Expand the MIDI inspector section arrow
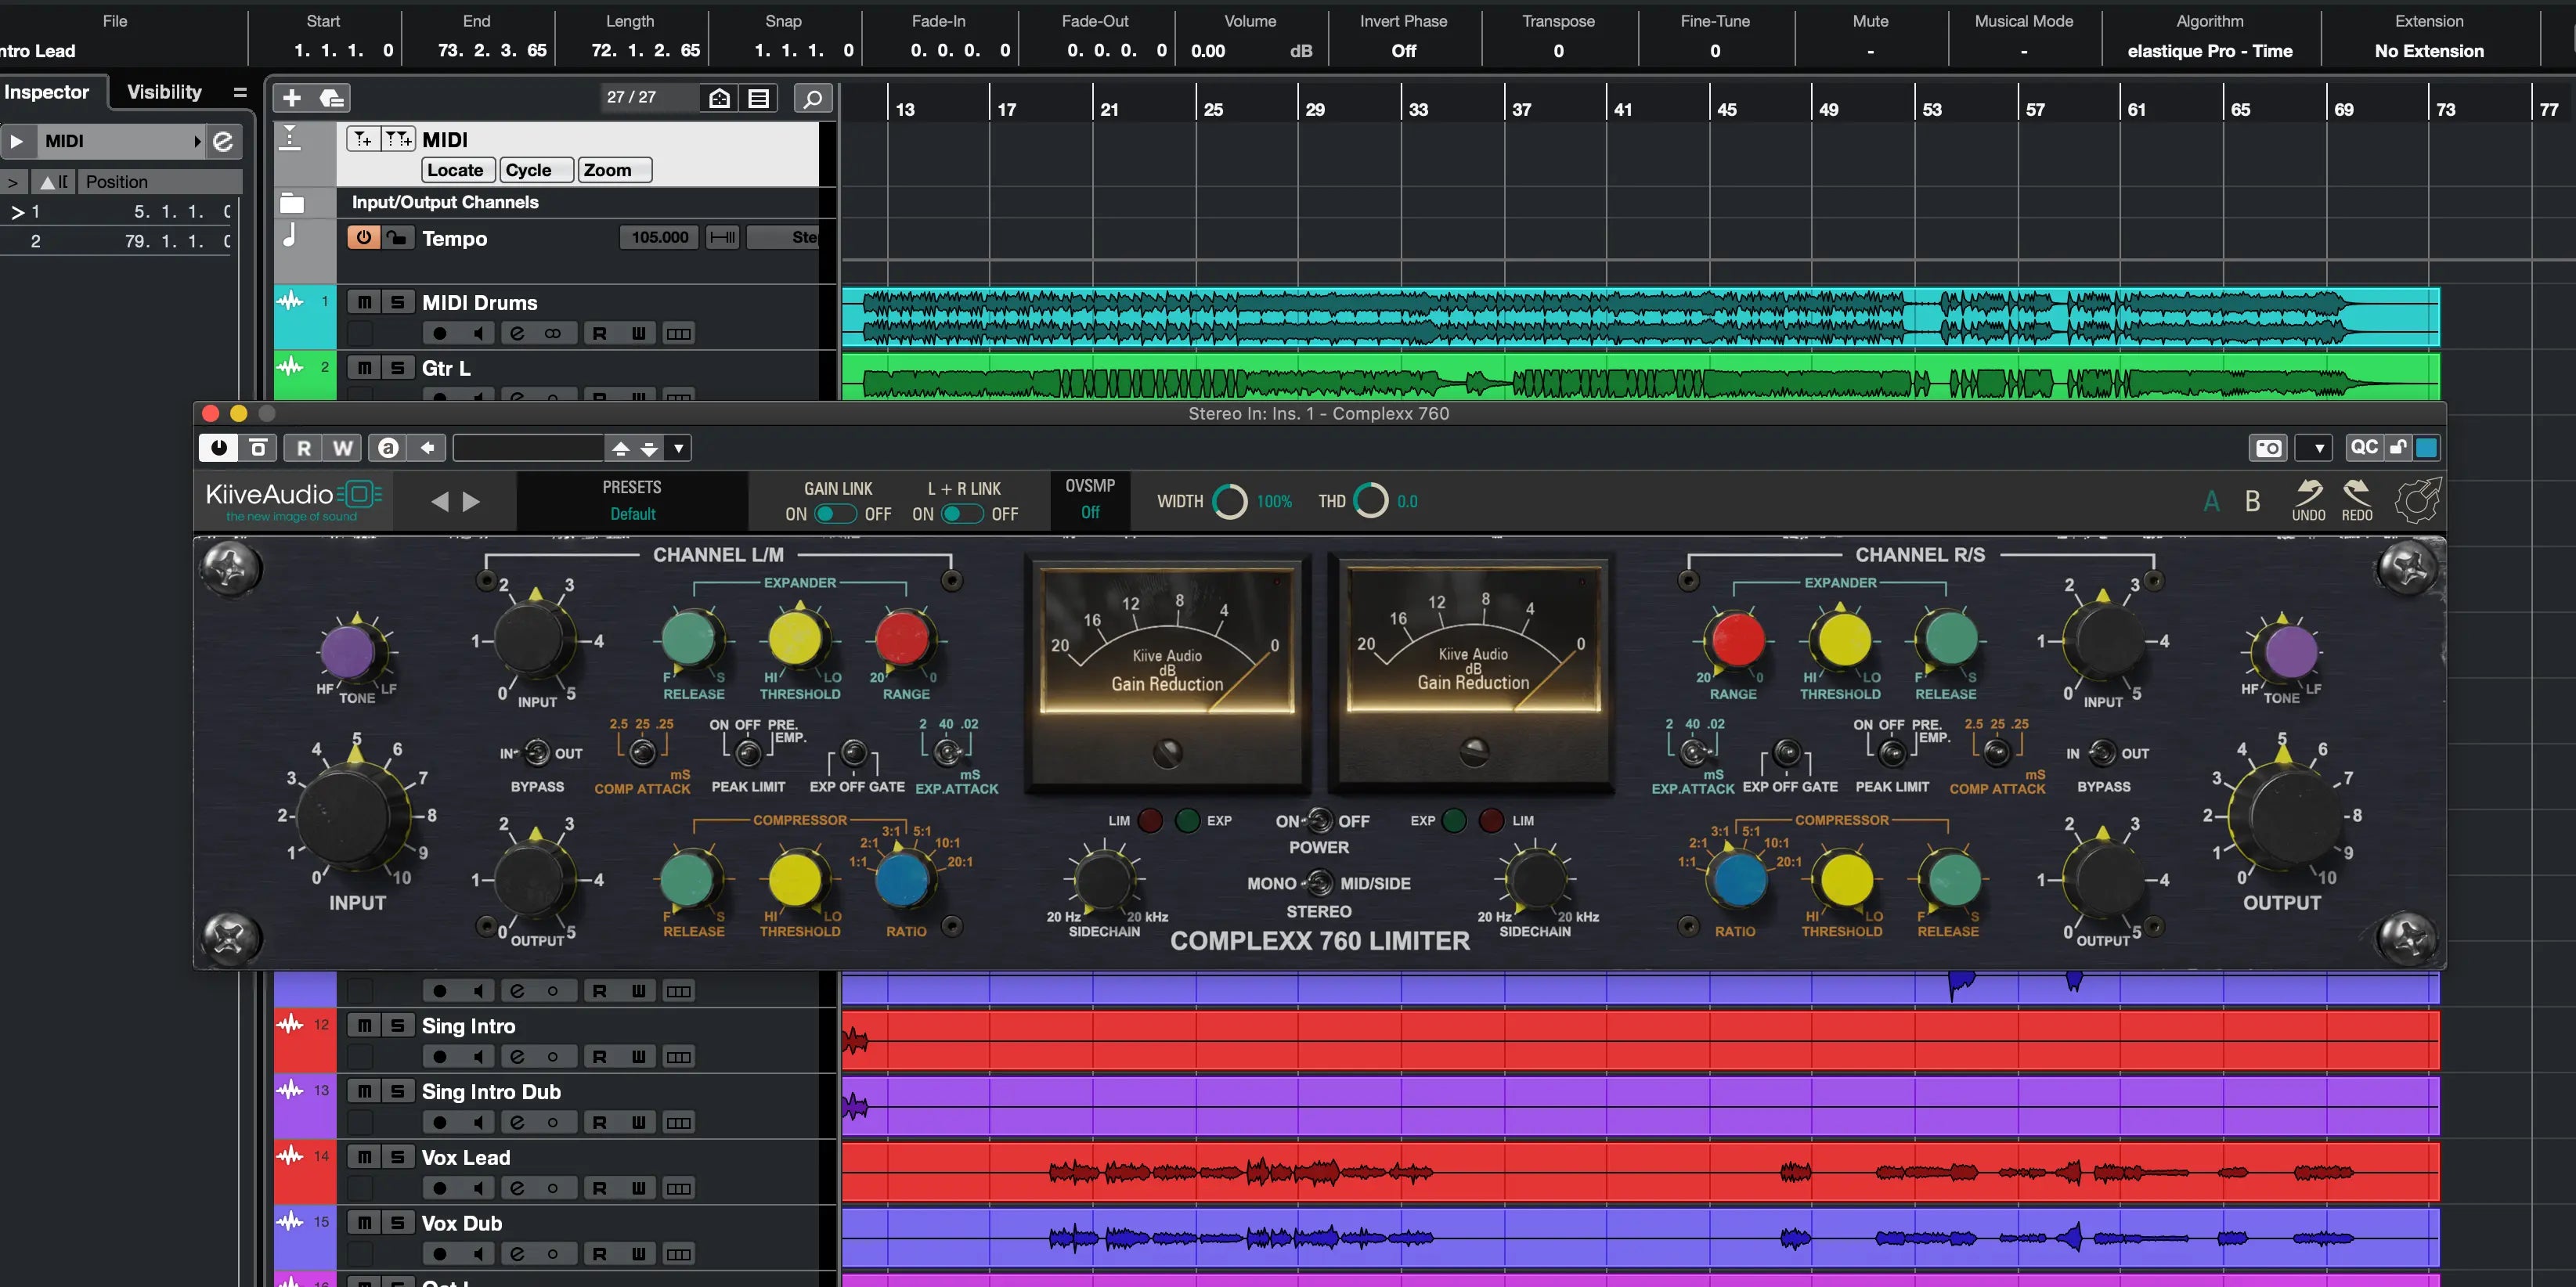 [17, 141]
